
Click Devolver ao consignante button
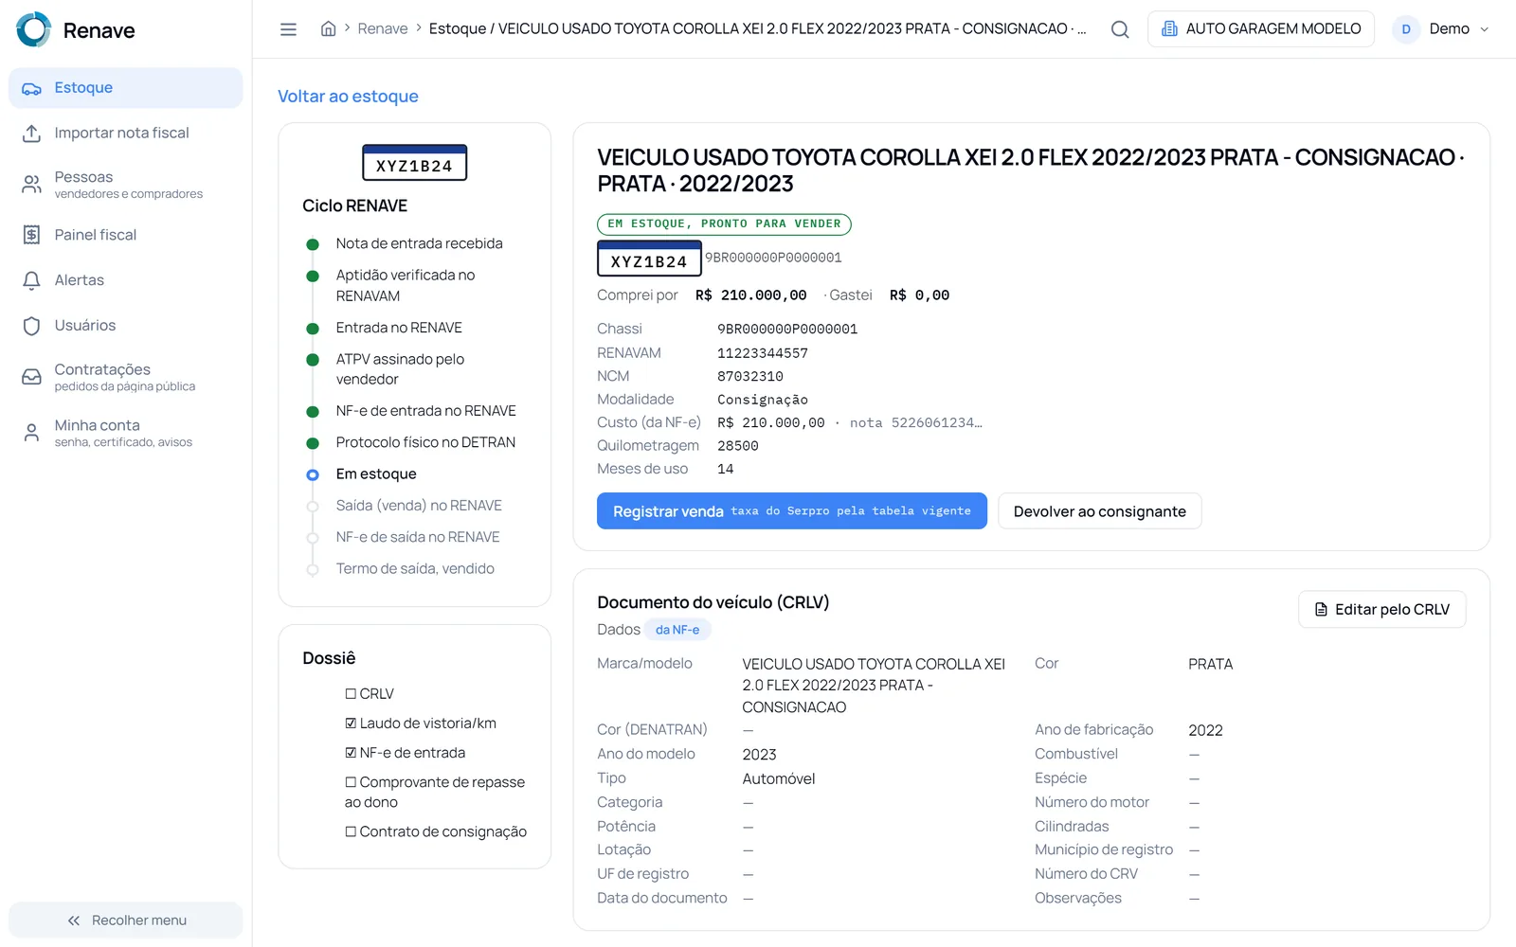(1099, 511)
